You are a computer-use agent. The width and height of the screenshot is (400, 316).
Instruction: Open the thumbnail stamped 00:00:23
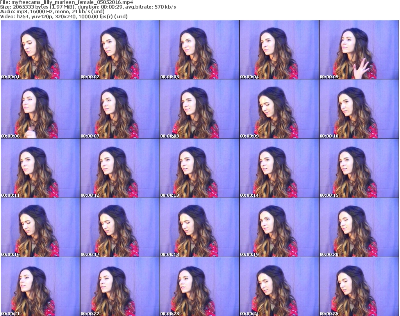[x=200, y=286]
